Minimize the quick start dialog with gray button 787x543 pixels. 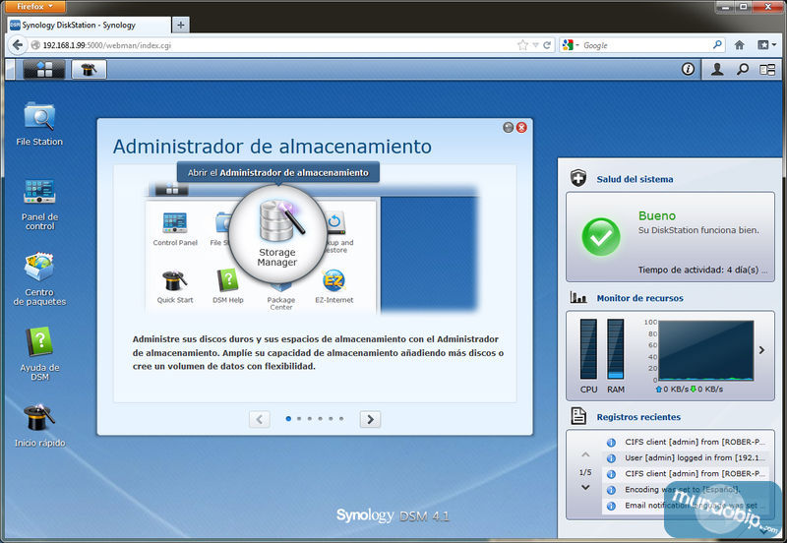coord(509,128)
